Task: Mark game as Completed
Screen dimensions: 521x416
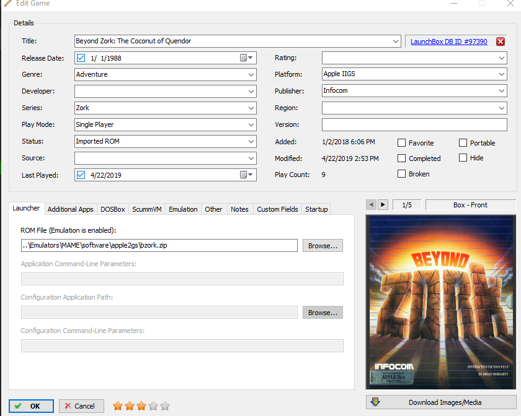Action: coord(401,158)
